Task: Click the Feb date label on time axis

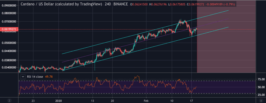Action: click(x=146, y=101)
